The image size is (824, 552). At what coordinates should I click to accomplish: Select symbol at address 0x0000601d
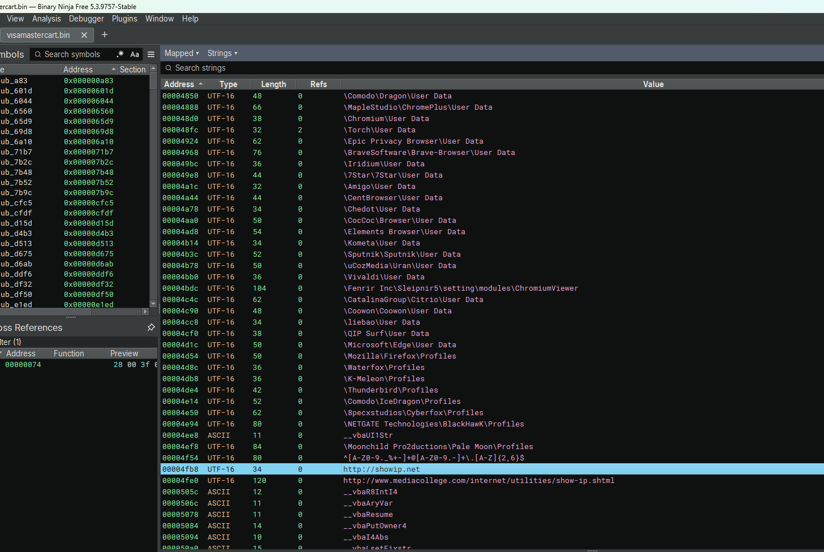(x=75, y=91)
